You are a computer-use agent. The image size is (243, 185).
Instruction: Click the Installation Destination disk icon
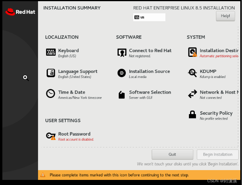pos(192,52)
